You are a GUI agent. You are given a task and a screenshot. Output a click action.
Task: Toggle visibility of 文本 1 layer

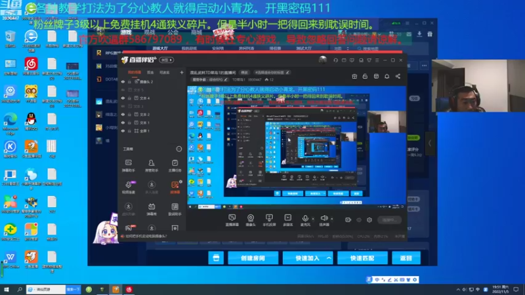(123, 123)
